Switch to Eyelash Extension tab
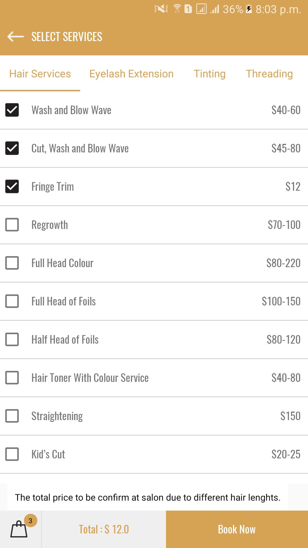 click(x=131, y=74)
